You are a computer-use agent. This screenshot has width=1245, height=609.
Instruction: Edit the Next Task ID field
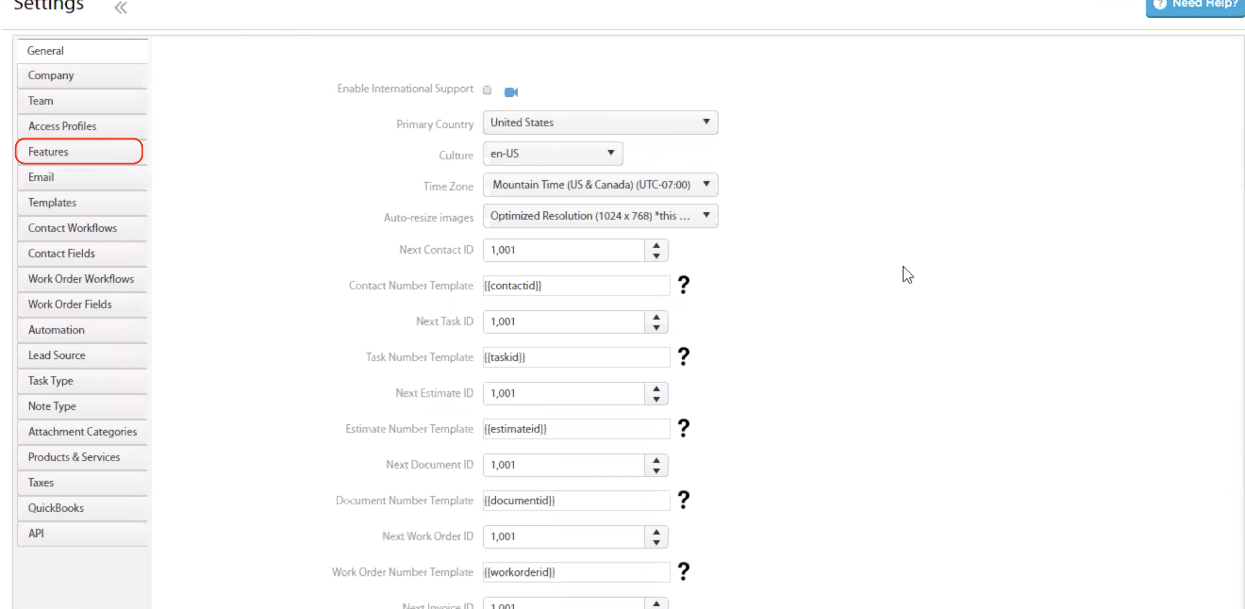[x=564, y=321]
